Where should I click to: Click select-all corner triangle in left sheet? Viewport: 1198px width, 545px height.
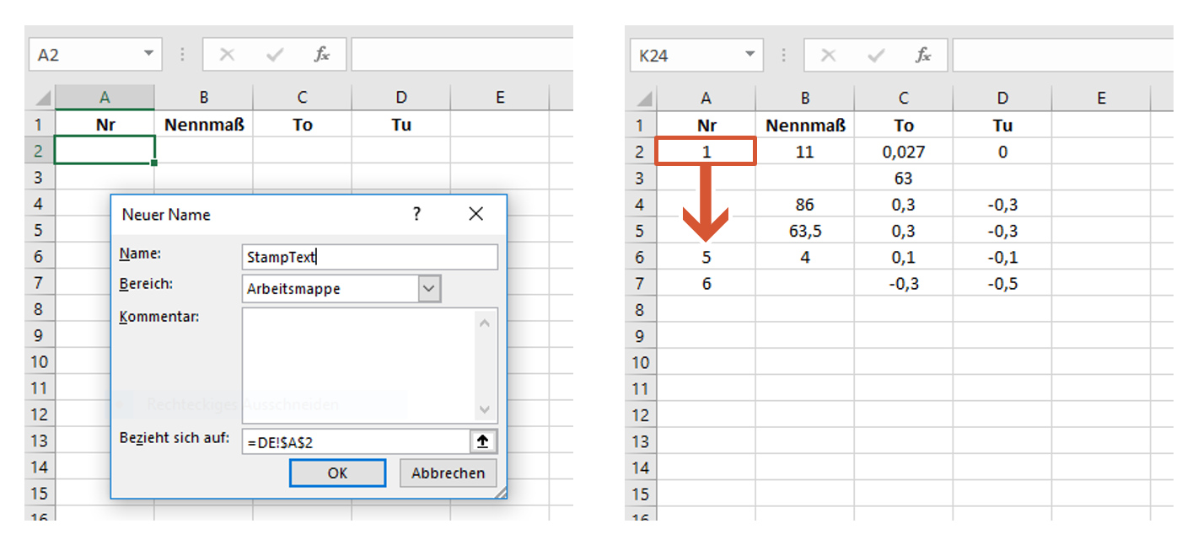pyautogui.click(x=42, y=98)
